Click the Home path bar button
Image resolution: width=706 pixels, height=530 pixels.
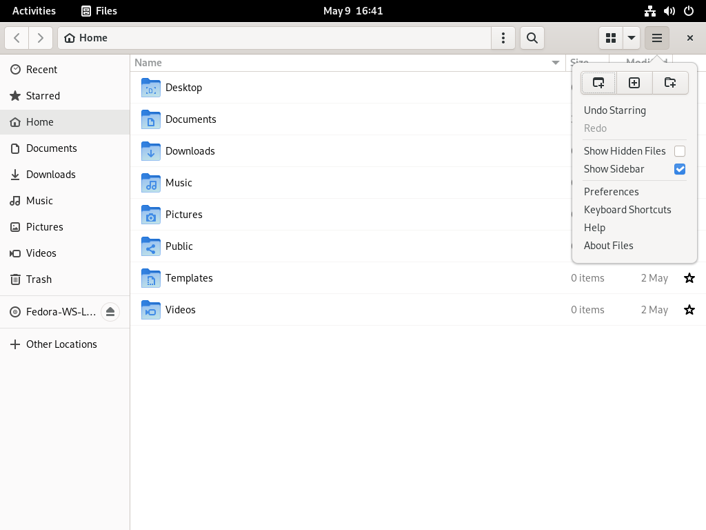click(x=86, y=38)
